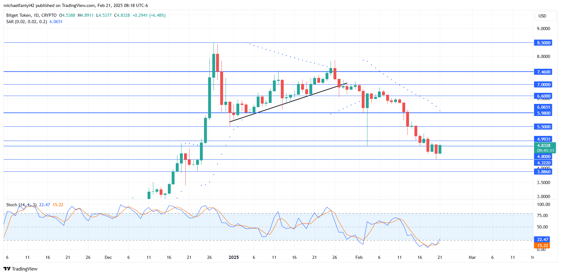Image resolution: width=561 pixels, height=275 pixels.
Task: Click the 75.00 stochastic scale label
Action: (542, 215)
